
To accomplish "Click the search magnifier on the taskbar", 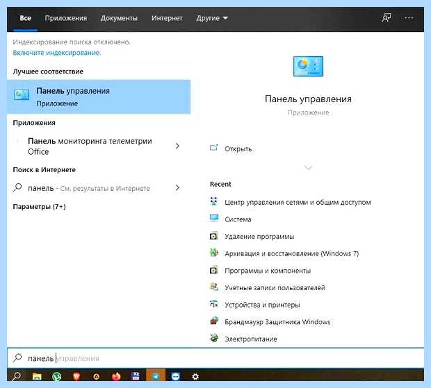I will tap(17, 376).
